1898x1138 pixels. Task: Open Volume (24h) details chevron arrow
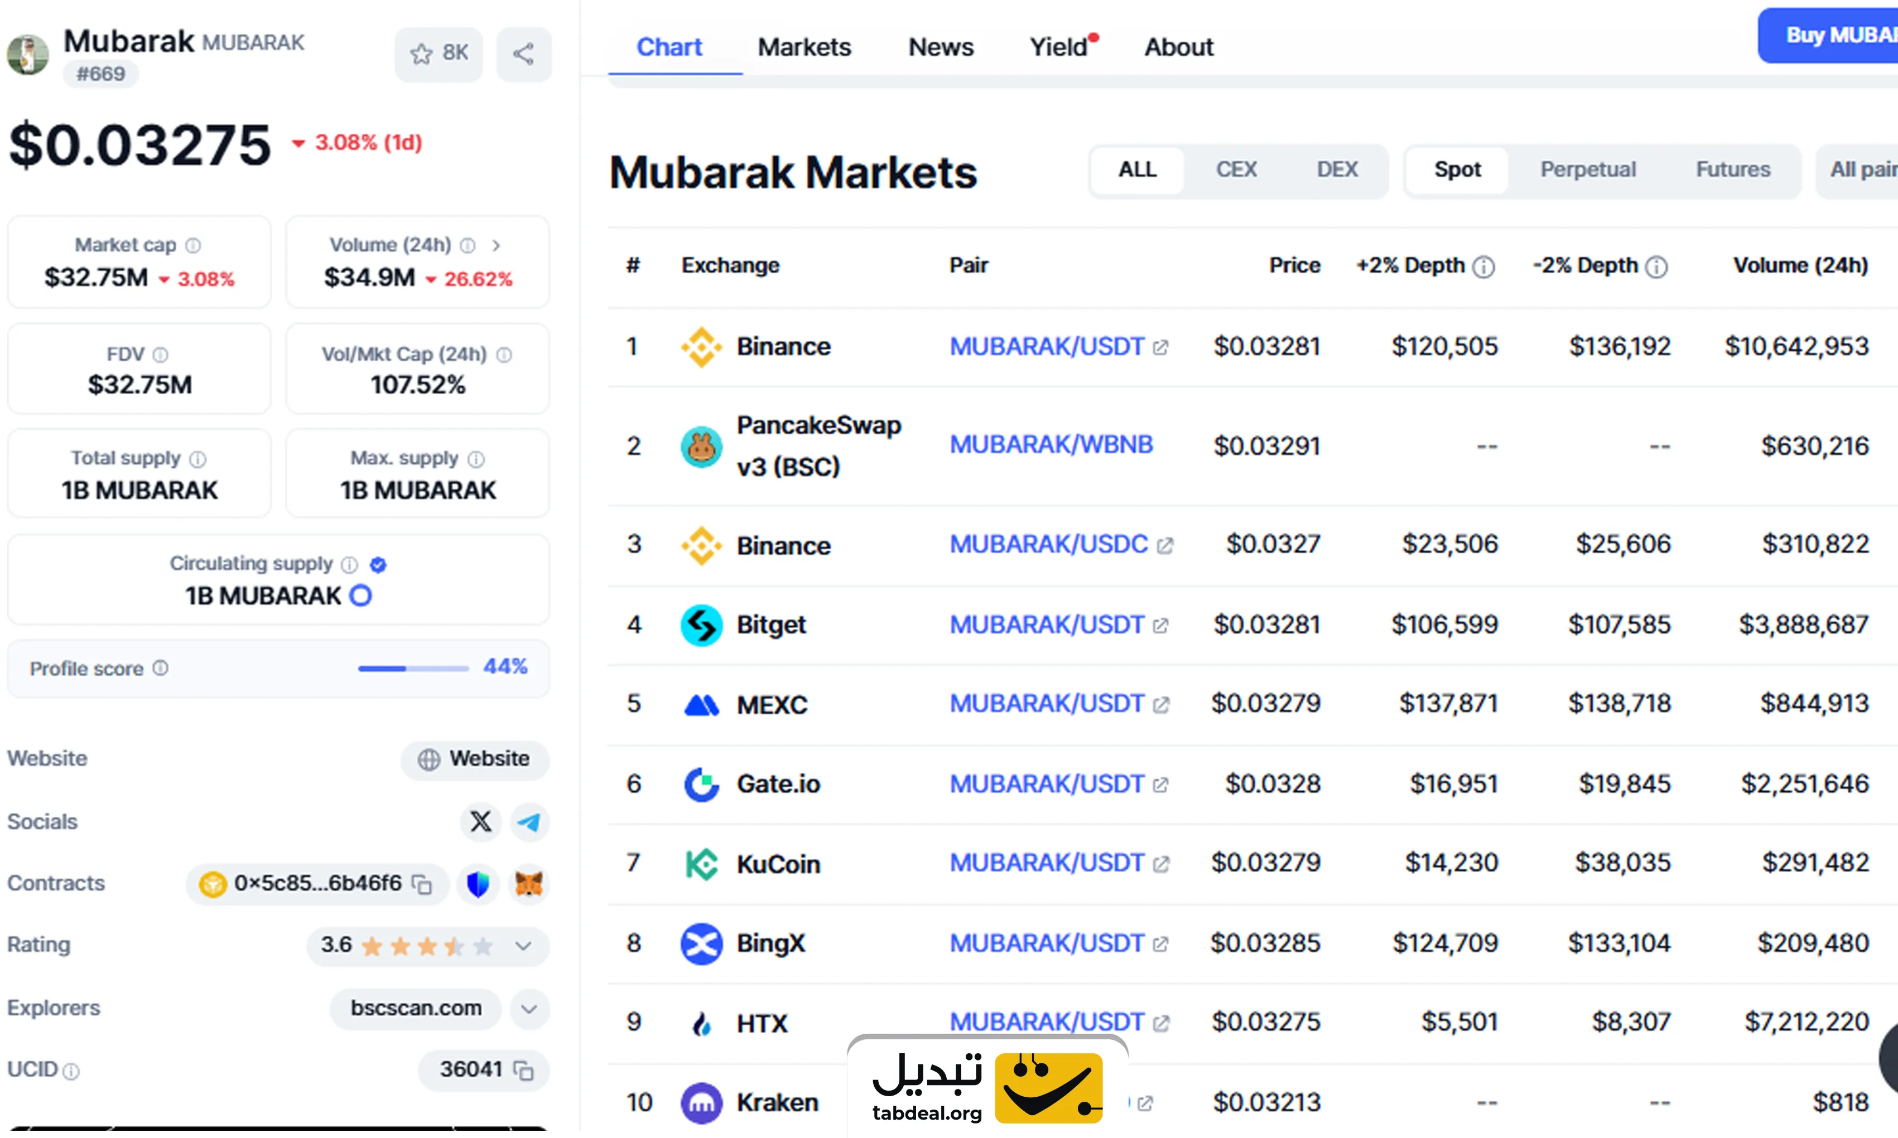497,245
